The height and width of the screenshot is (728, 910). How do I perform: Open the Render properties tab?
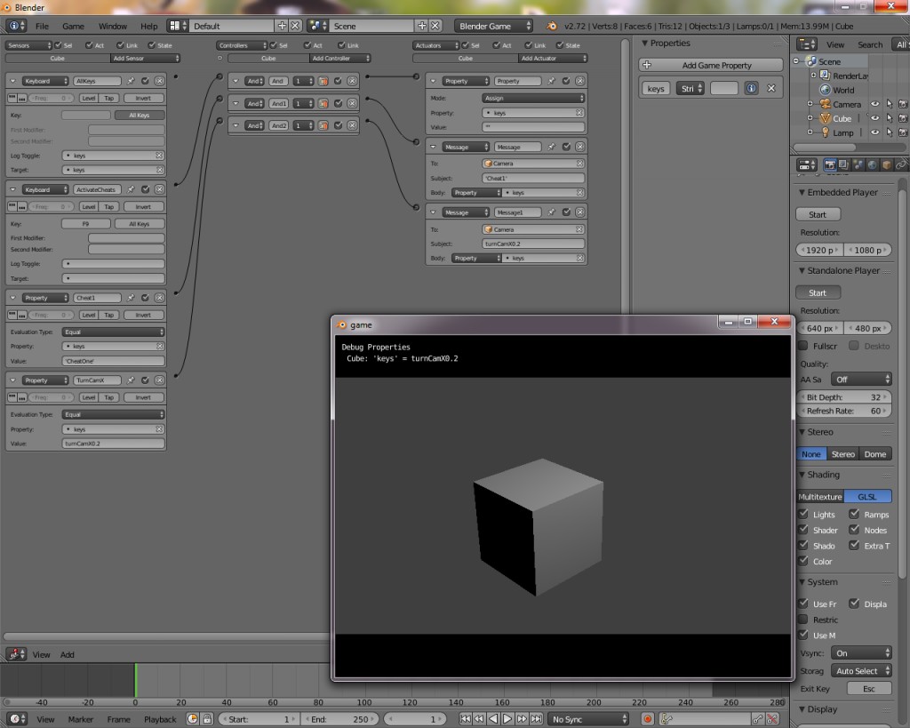pyautogui.click(x=830, y=164)
